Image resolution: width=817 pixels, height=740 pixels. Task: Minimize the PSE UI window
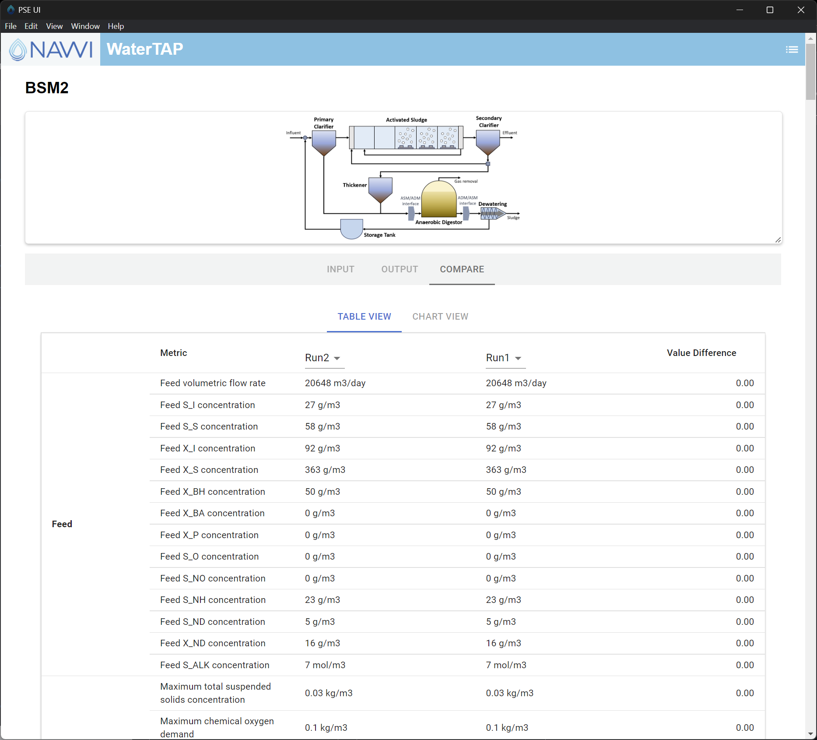click(740, 10)
